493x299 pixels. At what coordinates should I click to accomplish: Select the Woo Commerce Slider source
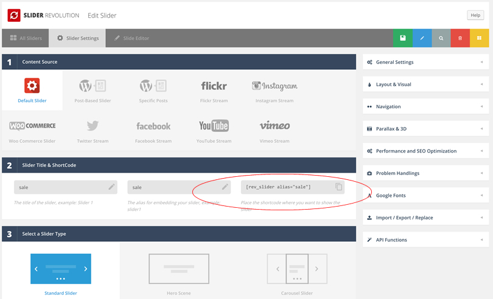pyautogui.click(x=32, y=131)
